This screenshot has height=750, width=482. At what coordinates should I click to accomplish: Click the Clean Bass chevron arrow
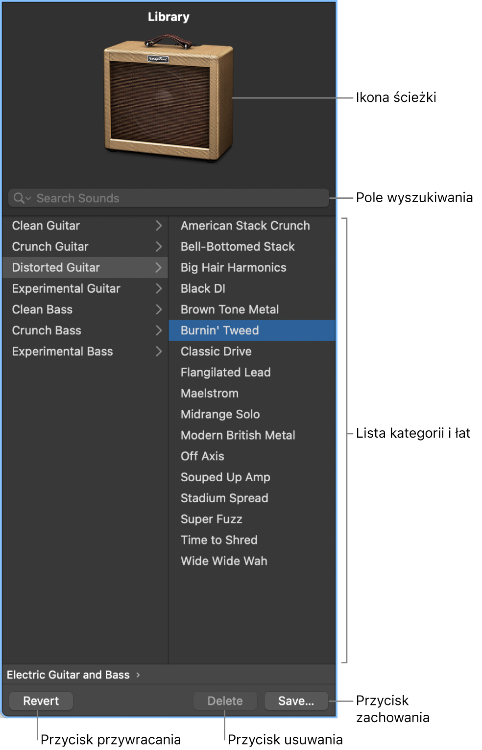tap(158, 309)
